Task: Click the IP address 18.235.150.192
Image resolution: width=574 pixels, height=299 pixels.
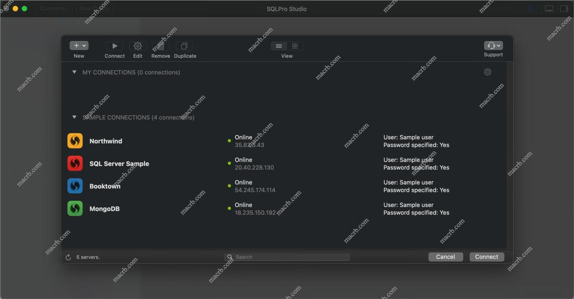Action: click(255, 213)
